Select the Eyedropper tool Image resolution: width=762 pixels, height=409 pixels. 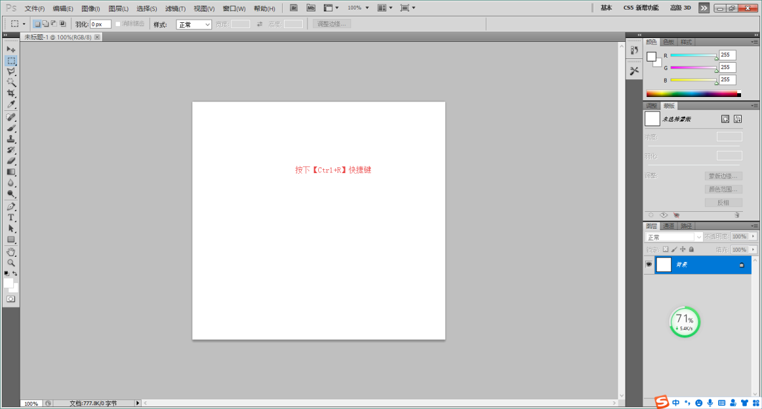(11, 104)
